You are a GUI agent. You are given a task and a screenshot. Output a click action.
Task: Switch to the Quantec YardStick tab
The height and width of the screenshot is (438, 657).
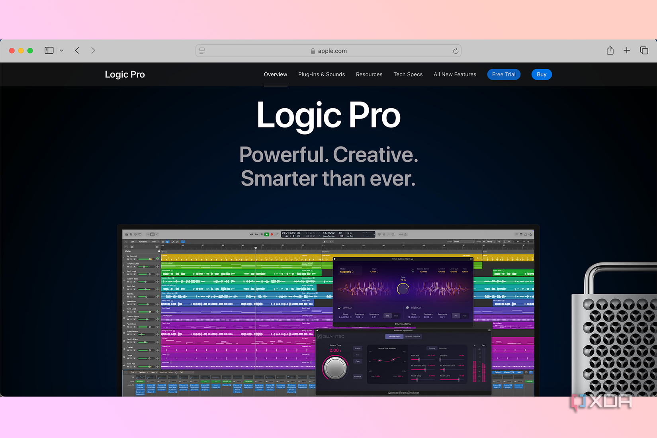(413, 336)
